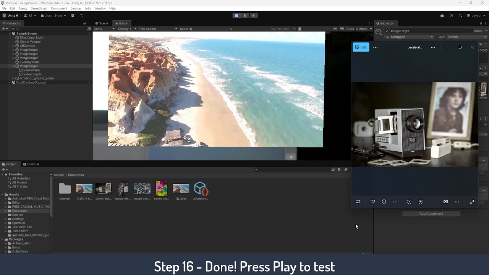Open the Asset Store dropdown
The image size is (489, 275).
(x=53, y=16)
